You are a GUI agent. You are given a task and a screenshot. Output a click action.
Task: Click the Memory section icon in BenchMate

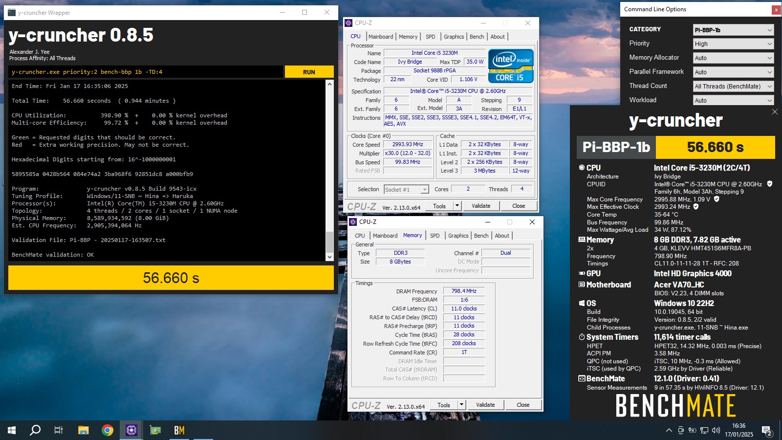click(582, 240)
